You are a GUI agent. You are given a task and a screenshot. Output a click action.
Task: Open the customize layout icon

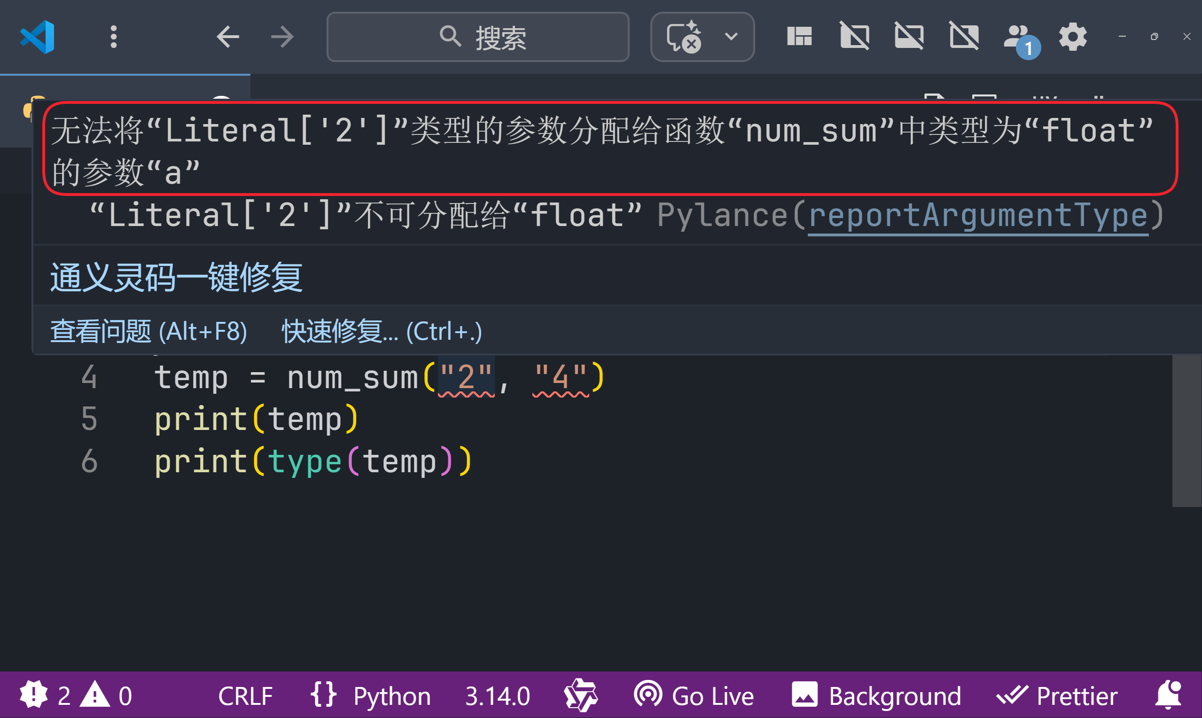point(799,37)
